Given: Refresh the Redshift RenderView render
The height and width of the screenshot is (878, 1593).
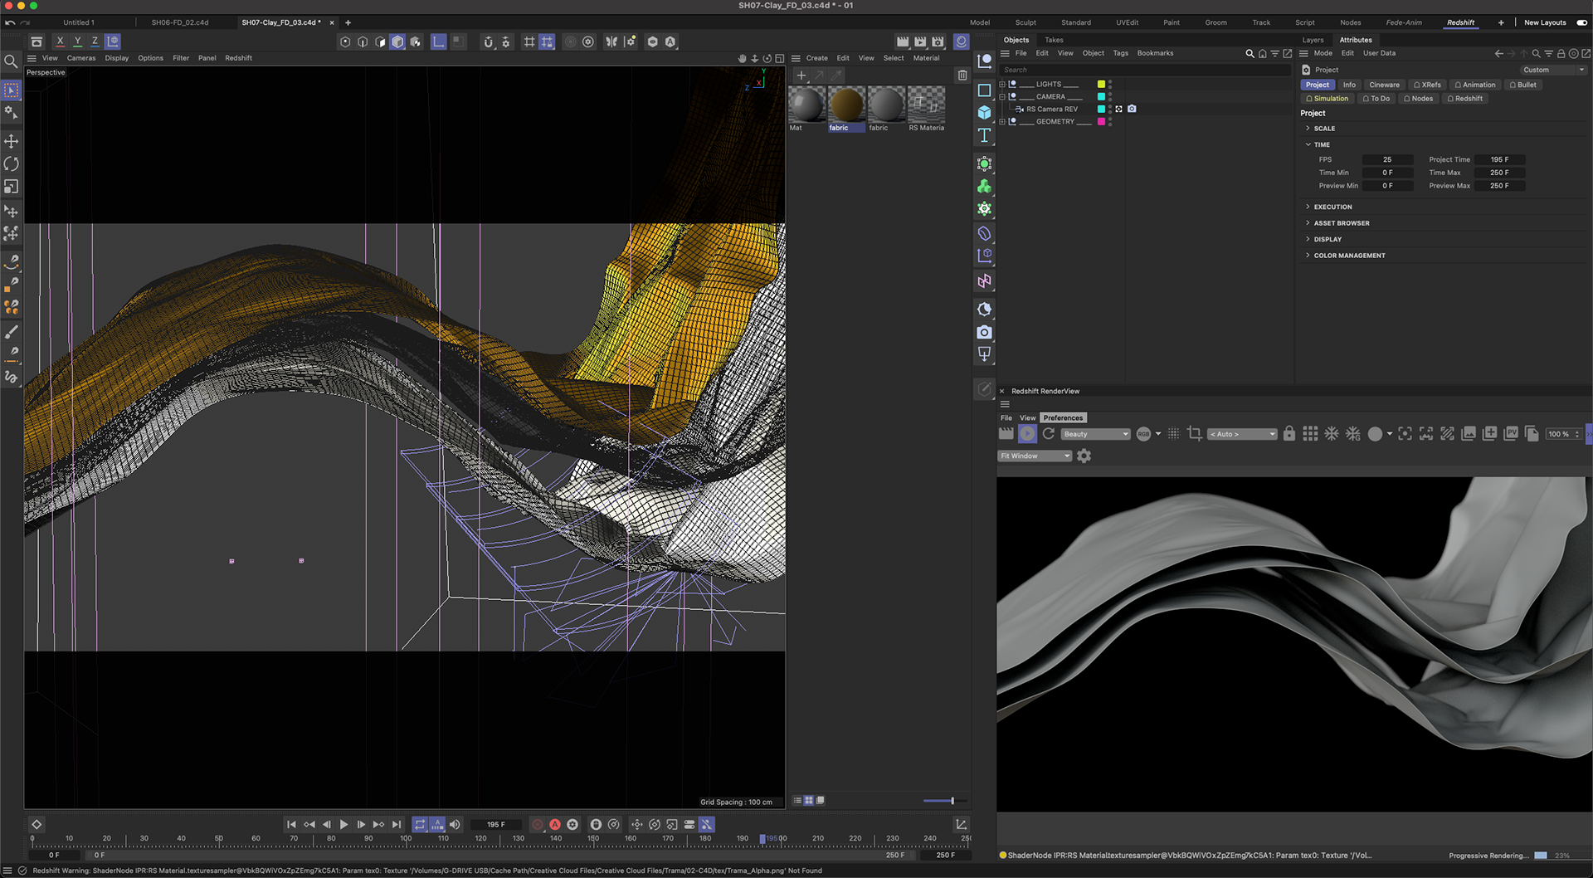Looking at the screenshot, I should point(1049,434).
